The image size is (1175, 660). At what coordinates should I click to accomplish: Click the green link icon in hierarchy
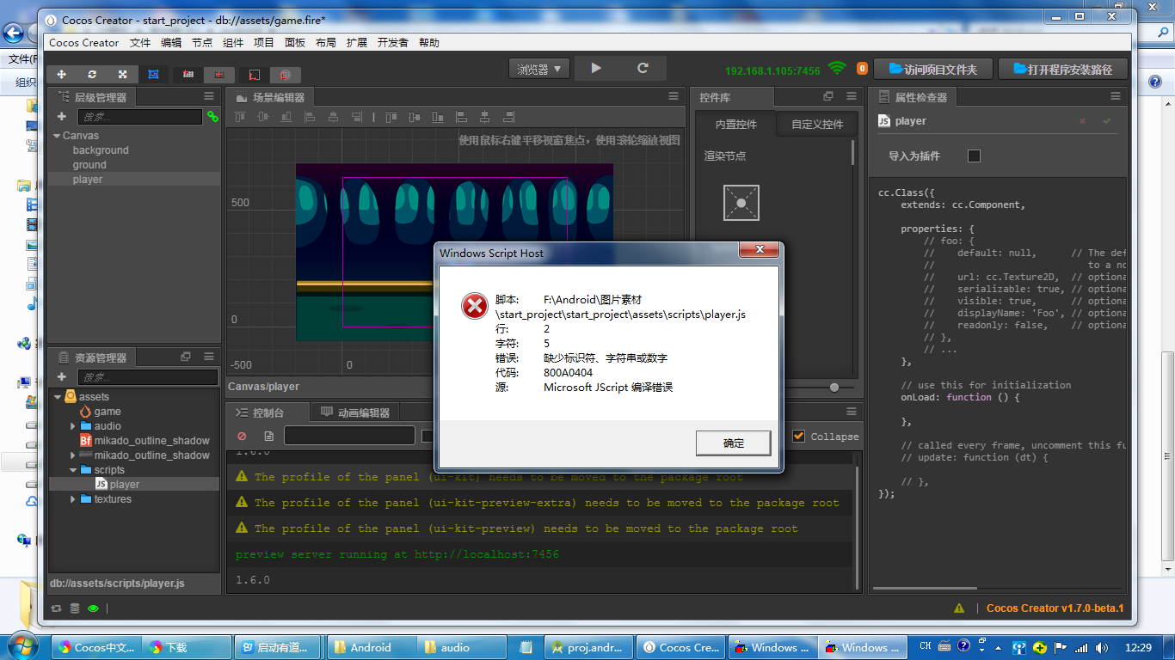pos(212,116)
